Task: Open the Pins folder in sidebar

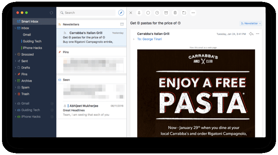Action: tap(24, 74)
